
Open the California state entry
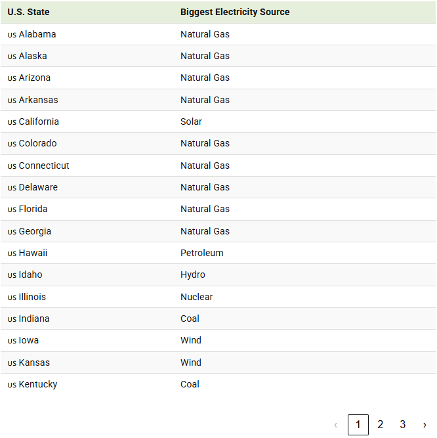(38, 121)
